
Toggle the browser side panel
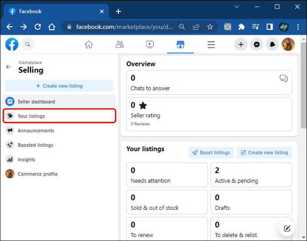click(x=270, y=27)
